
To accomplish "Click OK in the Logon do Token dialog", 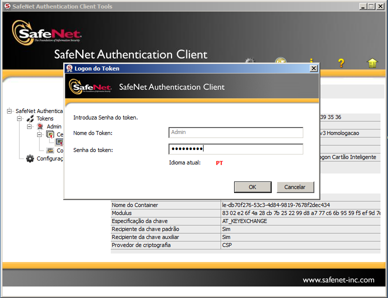I will [x=253, y=187].
